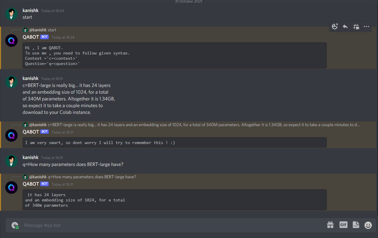378x238 pixels.
Task: Create a thread from the hovered message
Action: [x=356, y=27]
